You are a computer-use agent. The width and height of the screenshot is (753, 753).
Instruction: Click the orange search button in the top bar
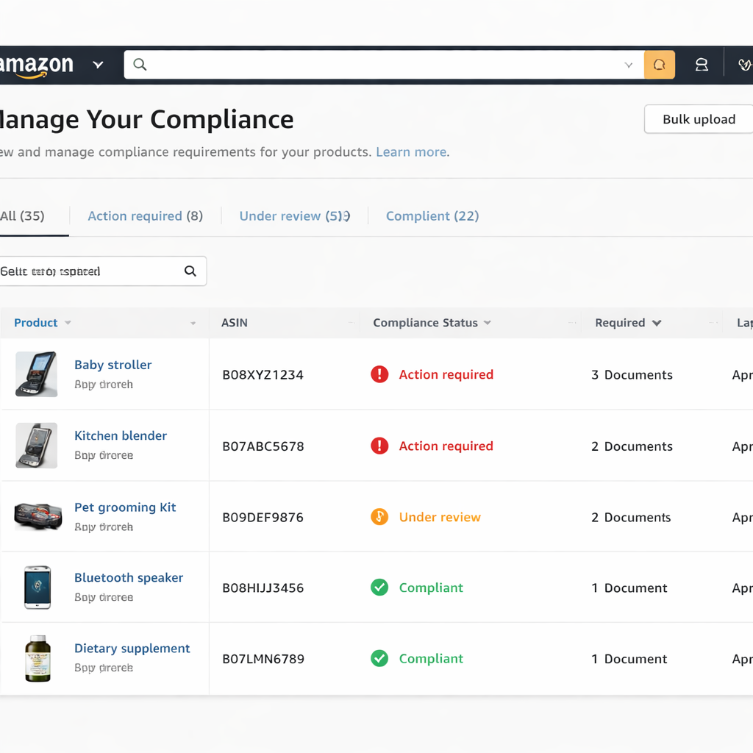click(x=659, y=65)
